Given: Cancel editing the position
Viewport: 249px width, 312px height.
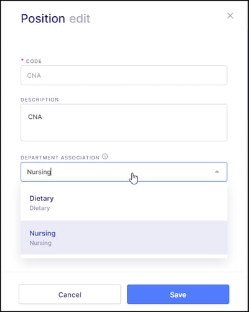Looking at the screenshot, I should [x=70, y=295].
